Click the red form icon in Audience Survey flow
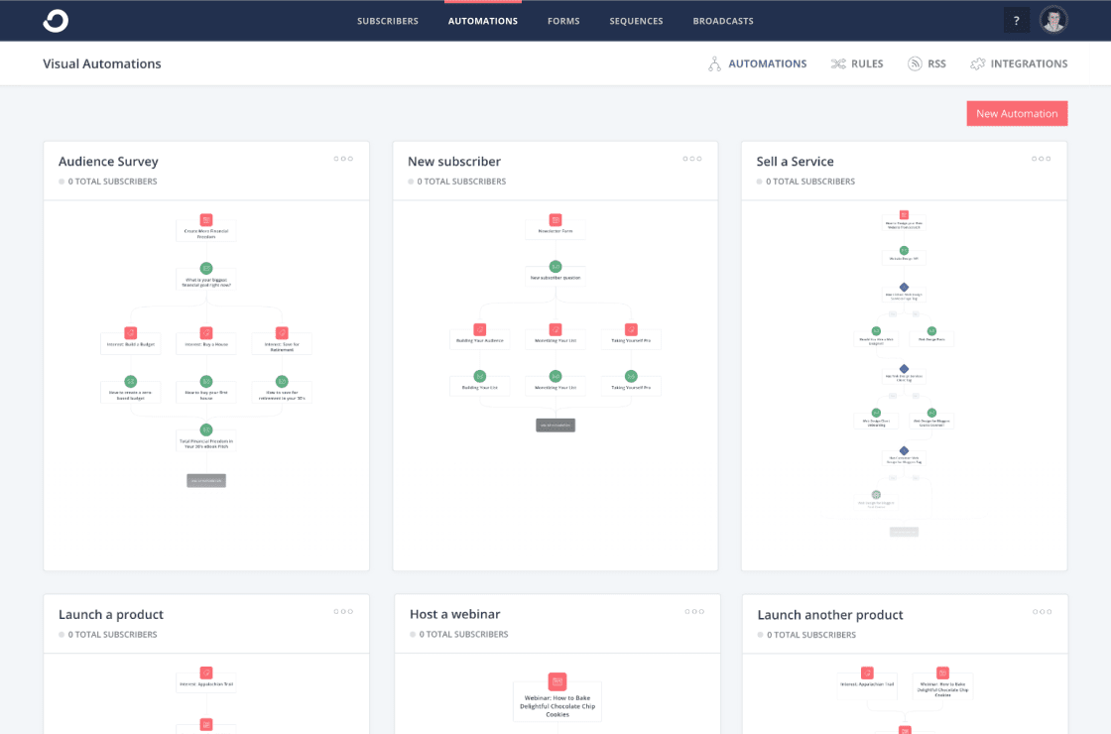Image resolution: width=1111 pixels, height=734 pixels. [x=205, y=220]
